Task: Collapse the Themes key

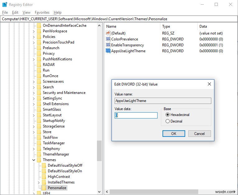Action: (34, 160)
